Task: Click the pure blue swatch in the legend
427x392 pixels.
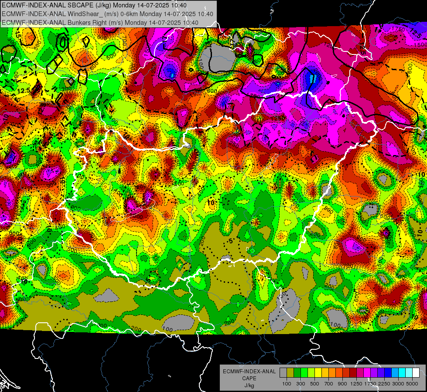Action: point(388,373)
